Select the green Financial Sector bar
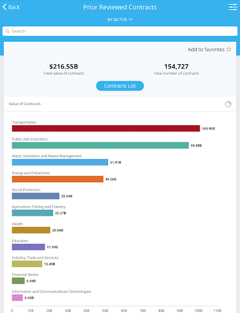Image resolution: width=240 pixels, height=313 pixels. pos(18,281)
